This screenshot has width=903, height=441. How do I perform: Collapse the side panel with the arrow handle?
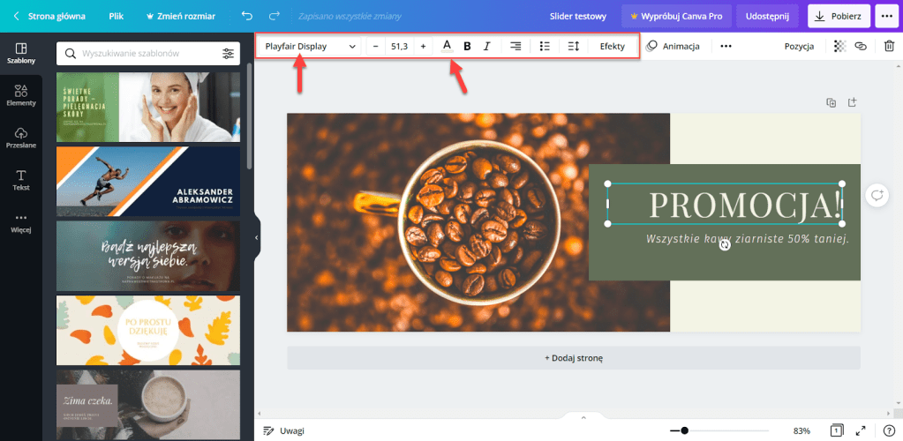[257, 237]
